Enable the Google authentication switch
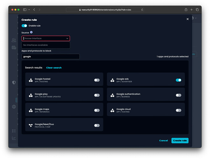Screen dimensions: 210x159 click(178, 95)
